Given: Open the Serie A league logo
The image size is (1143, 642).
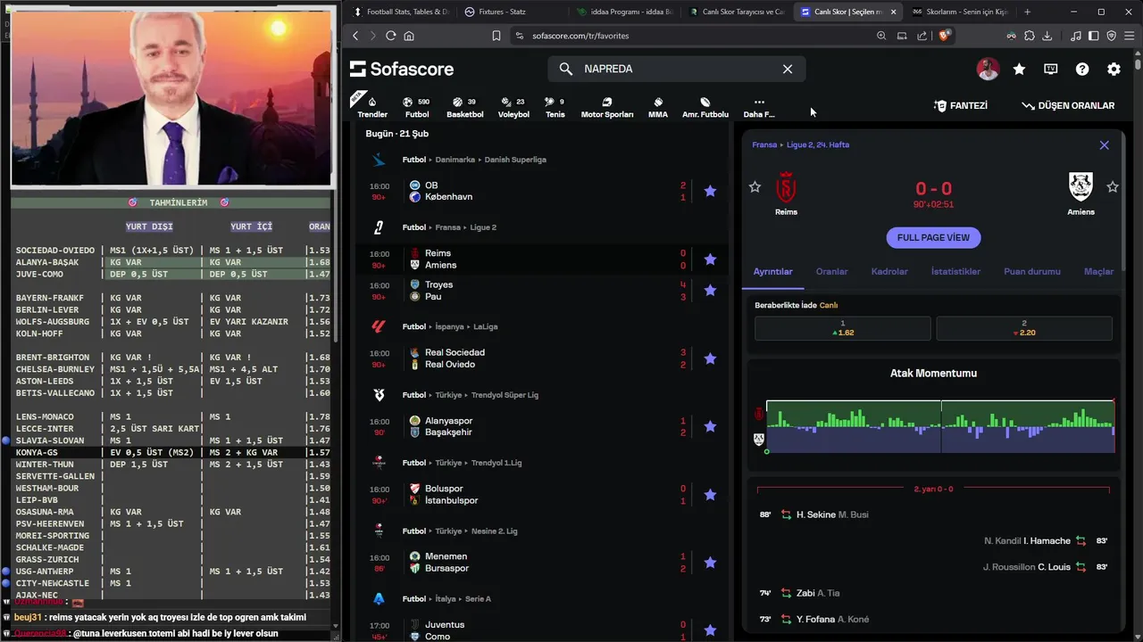Looking at the screenshot, I should [379, 598].
